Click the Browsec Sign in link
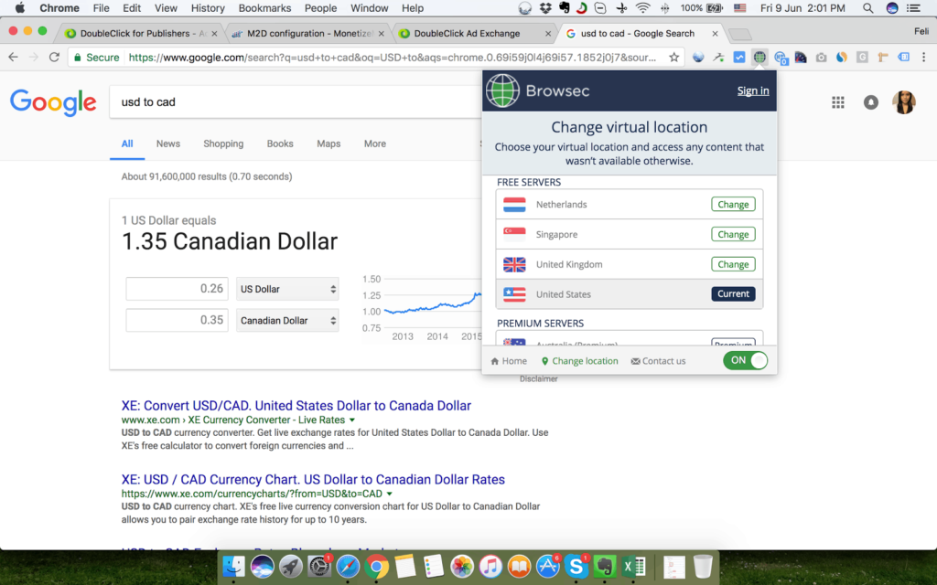Image resolution: width=937 pixels, height=585 pixels. 753,90
